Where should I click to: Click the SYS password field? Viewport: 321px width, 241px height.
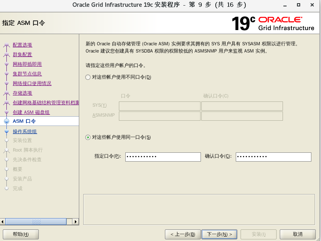tap(160, 106)
